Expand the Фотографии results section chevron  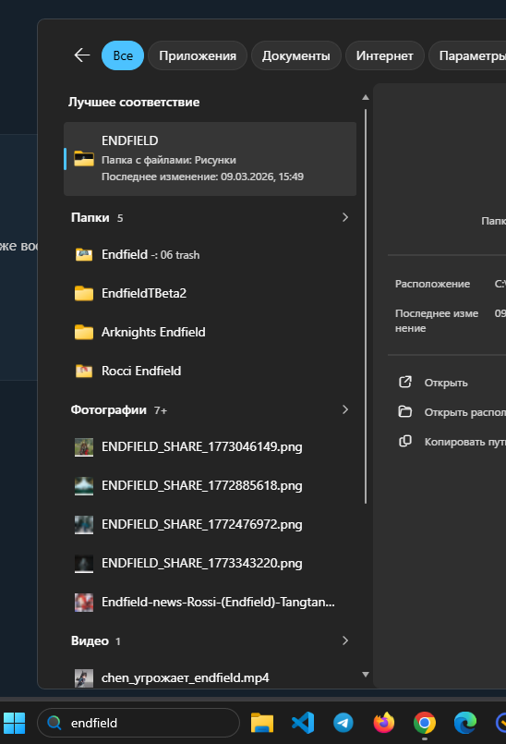pyautogui.click(x=345, y=409)
